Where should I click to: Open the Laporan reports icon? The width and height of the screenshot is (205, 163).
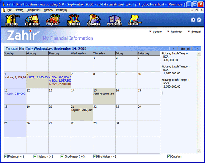(x=134, y=20)
